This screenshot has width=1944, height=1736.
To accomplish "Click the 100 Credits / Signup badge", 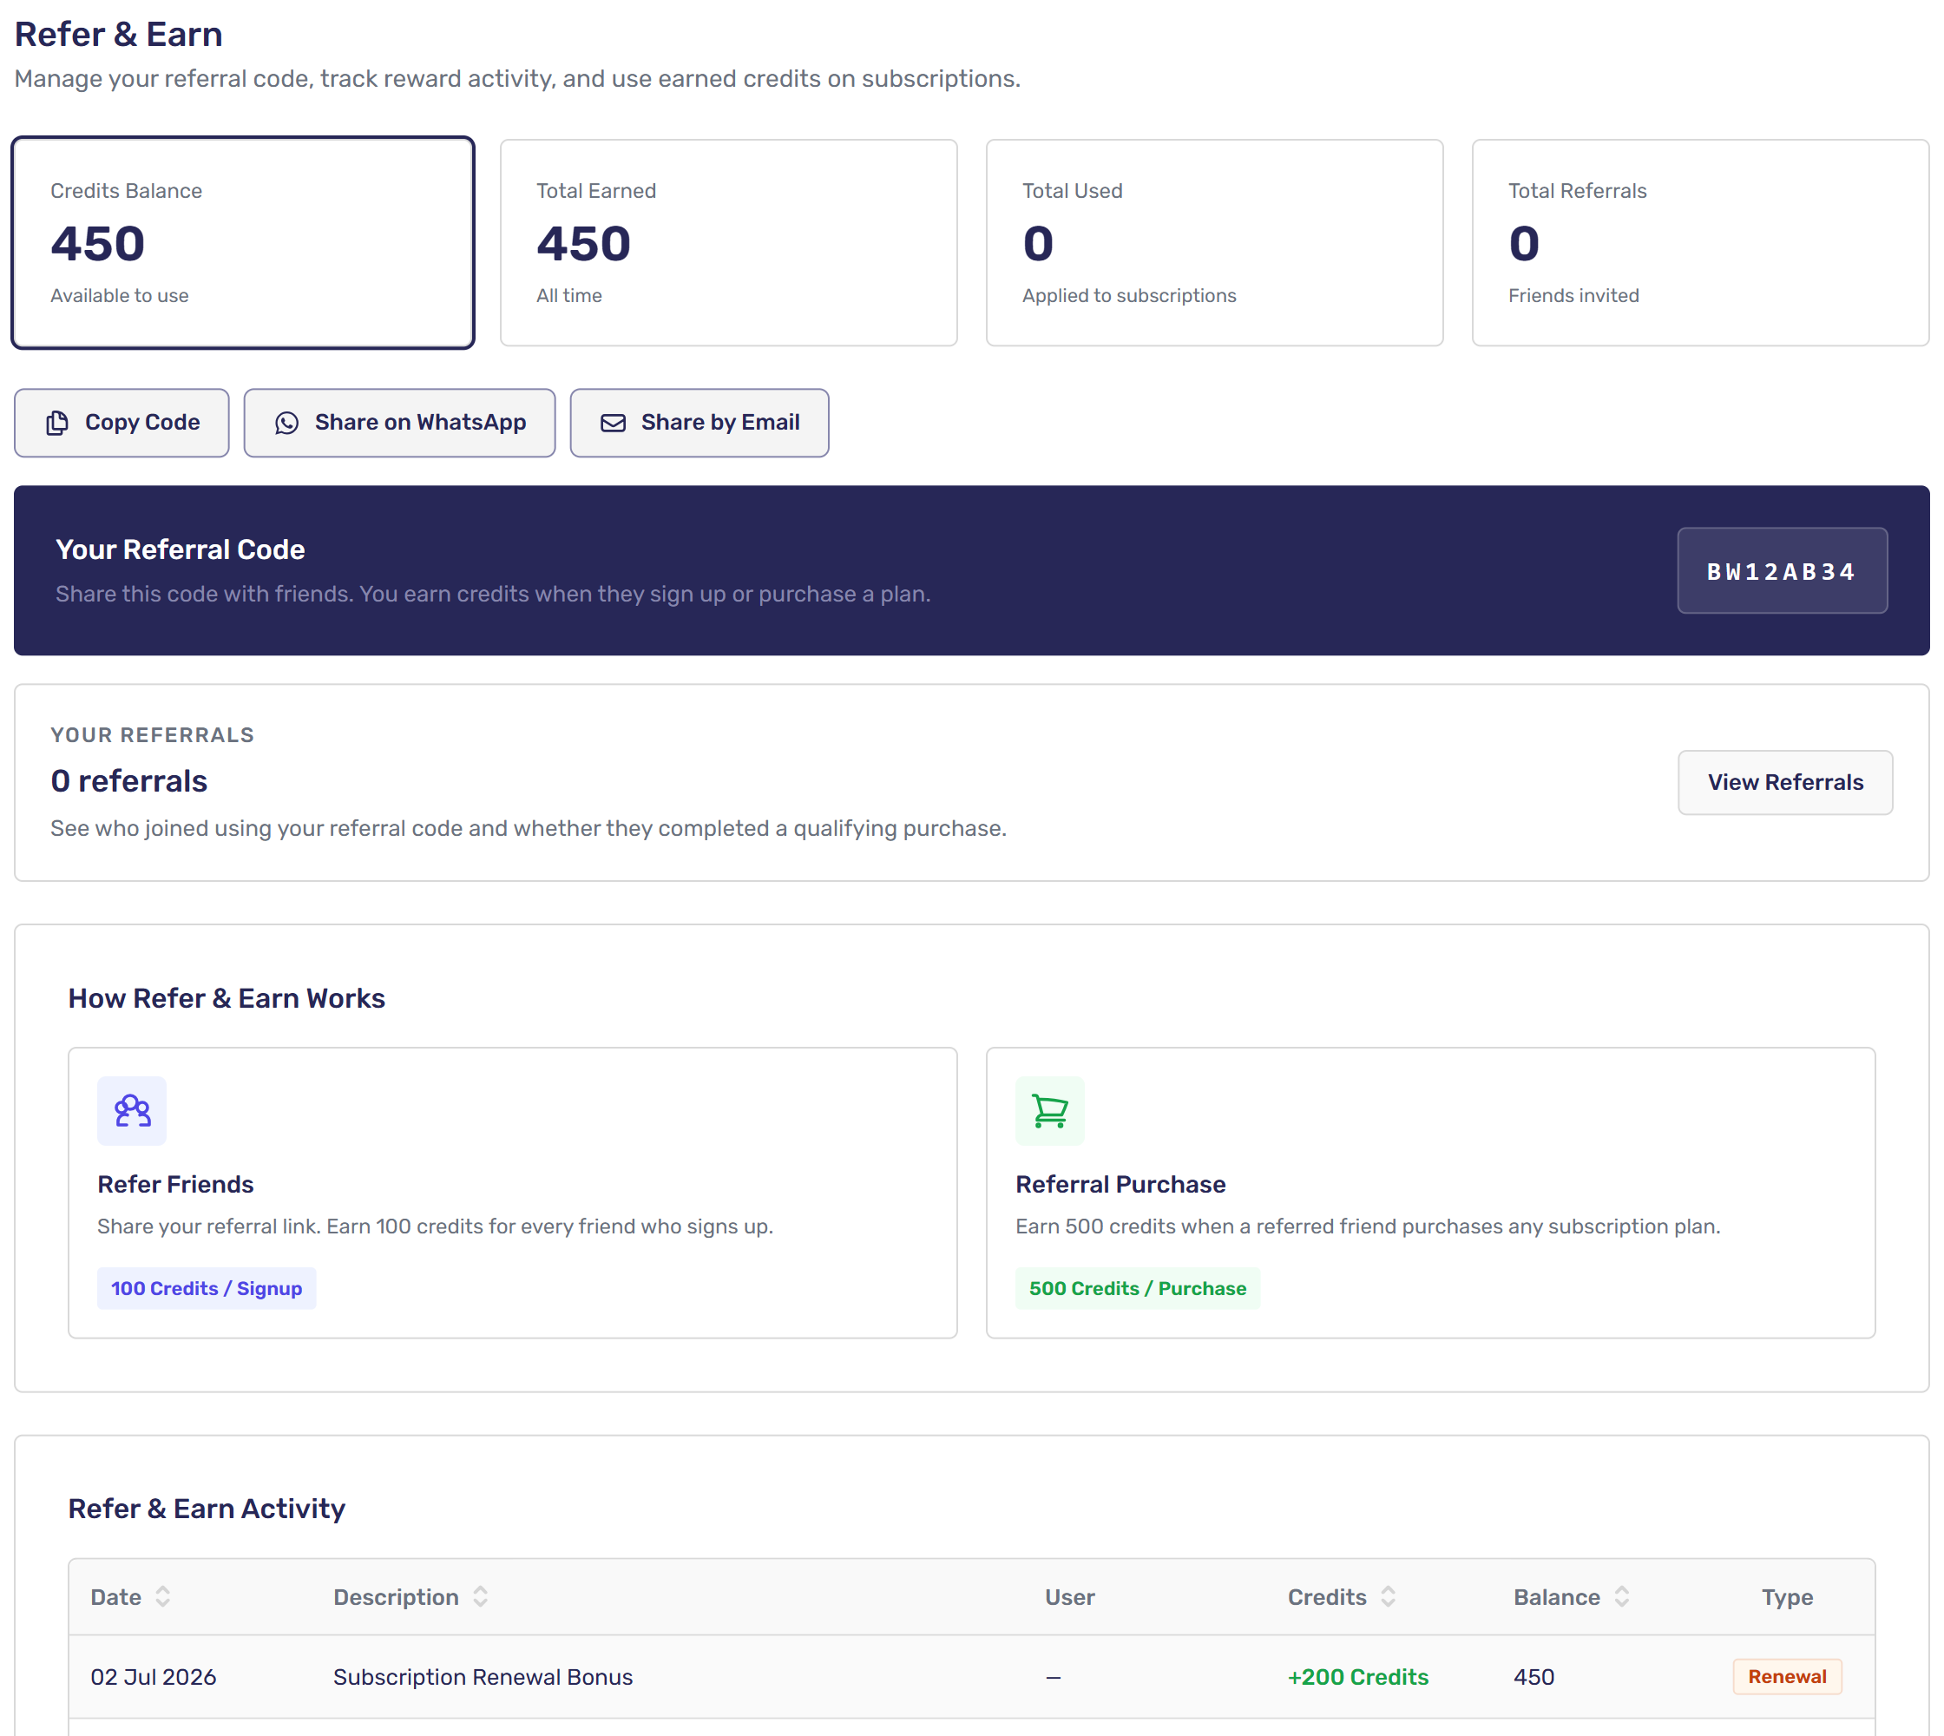I will coord(206,1288).
